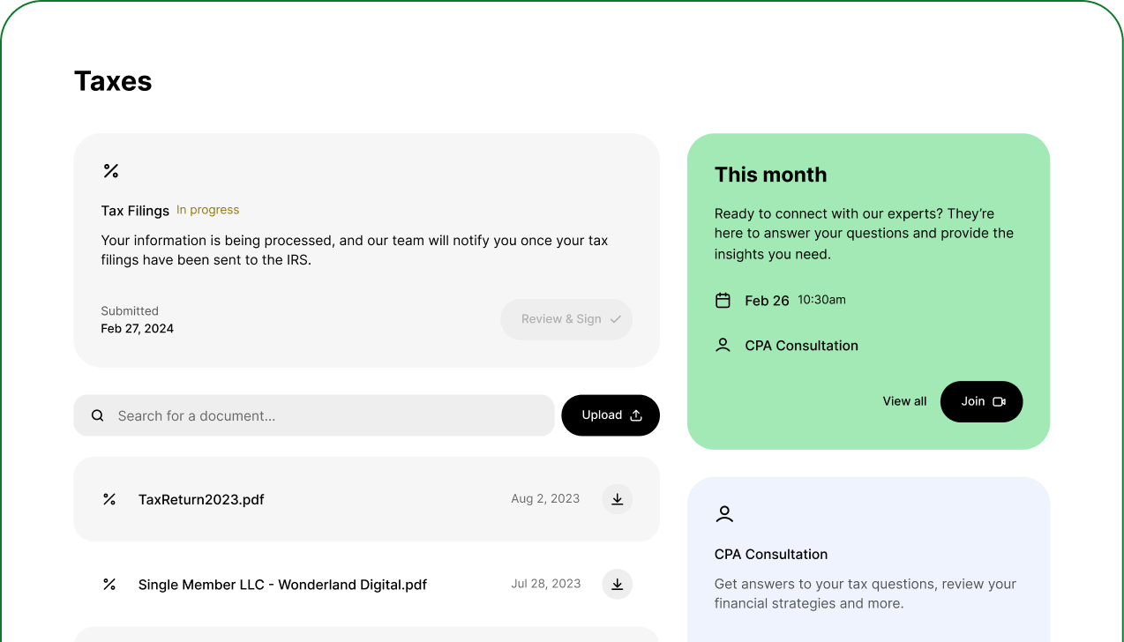Click the In progress status label

coord(208,210)
